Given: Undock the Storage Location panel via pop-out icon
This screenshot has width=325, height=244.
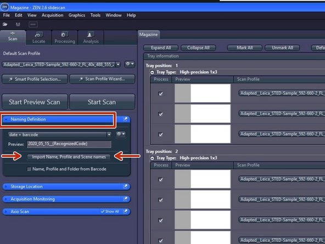Looking at the screenshot, I should [125, 186].
